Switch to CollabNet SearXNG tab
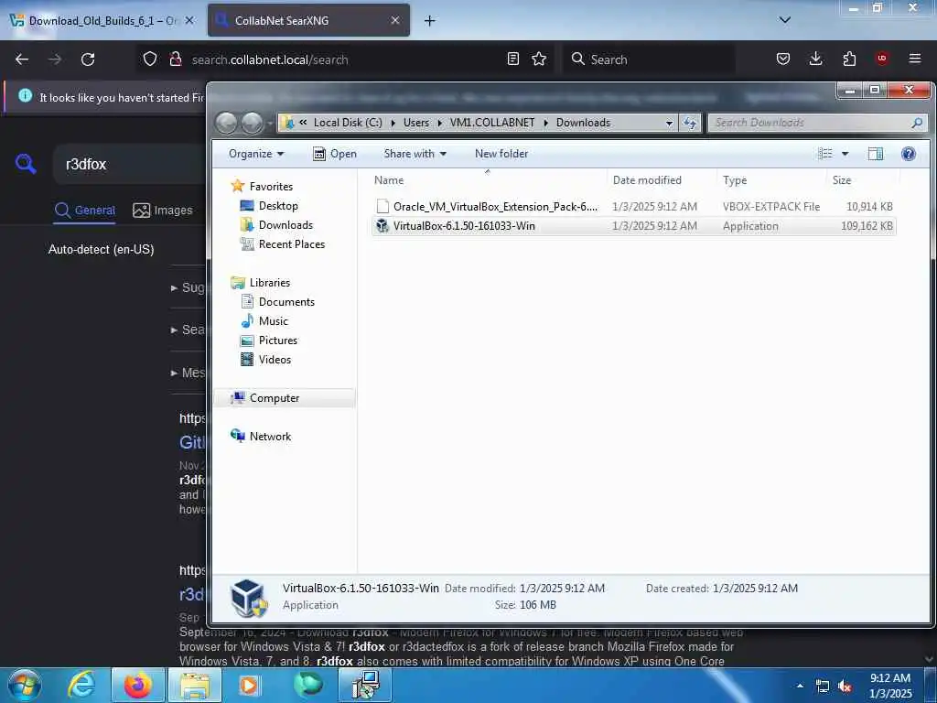 pyautogui.click(x=309, y=20)
